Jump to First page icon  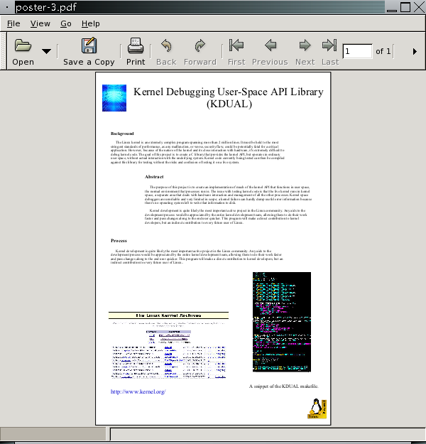(236, 45)
